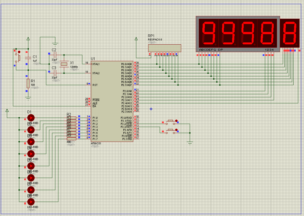Select resistor R1 symbol
304x216 pixels.
[x=28, y=83]
